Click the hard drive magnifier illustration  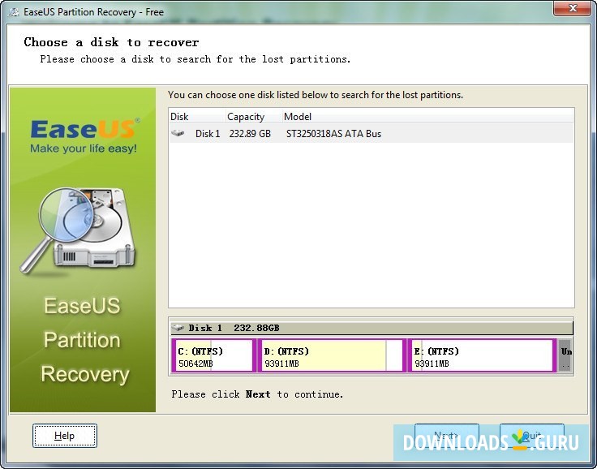click(x=78, y=230)
